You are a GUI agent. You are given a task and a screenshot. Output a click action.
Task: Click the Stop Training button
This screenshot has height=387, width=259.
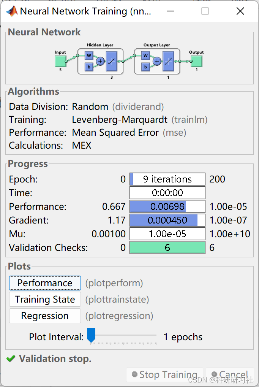click(164, 374)
